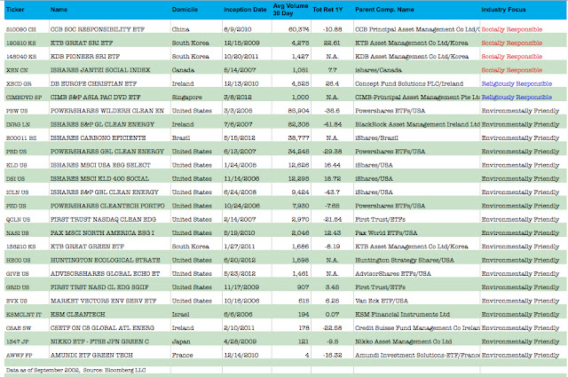
Task: Click inception date 12/13/2010
Action: coord(241,83)
